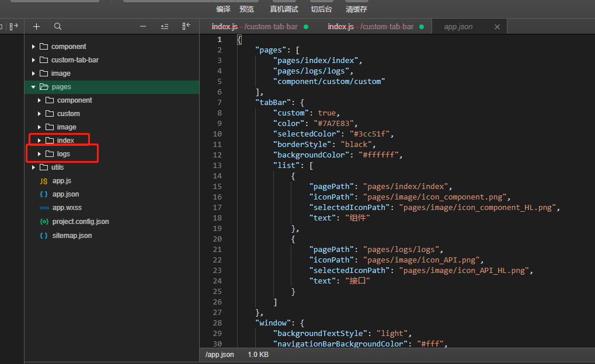
Task: Click line number 7 in gutter
Action: [x=220, y=103]
